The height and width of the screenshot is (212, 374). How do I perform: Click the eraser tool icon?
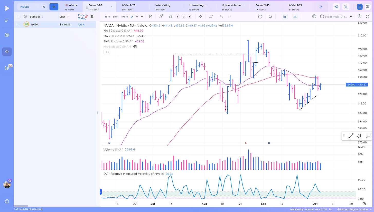201,16
